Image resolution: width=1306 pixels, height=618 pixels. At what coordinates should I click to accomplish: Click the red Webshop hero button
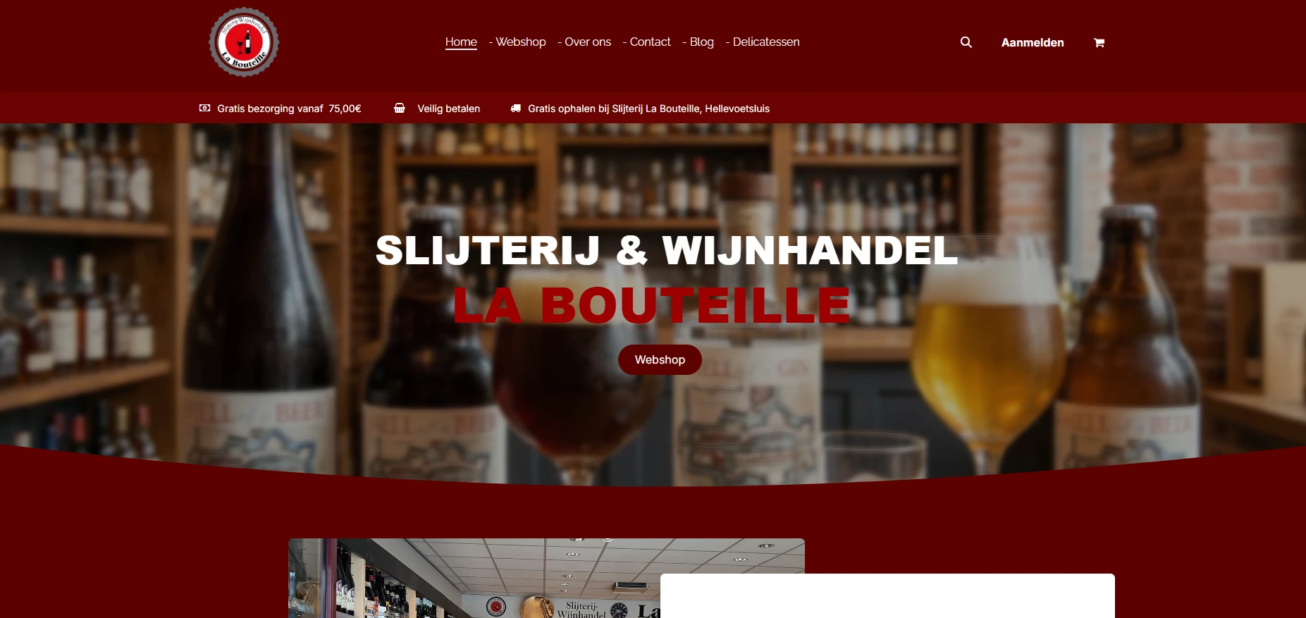coord(660,359)
